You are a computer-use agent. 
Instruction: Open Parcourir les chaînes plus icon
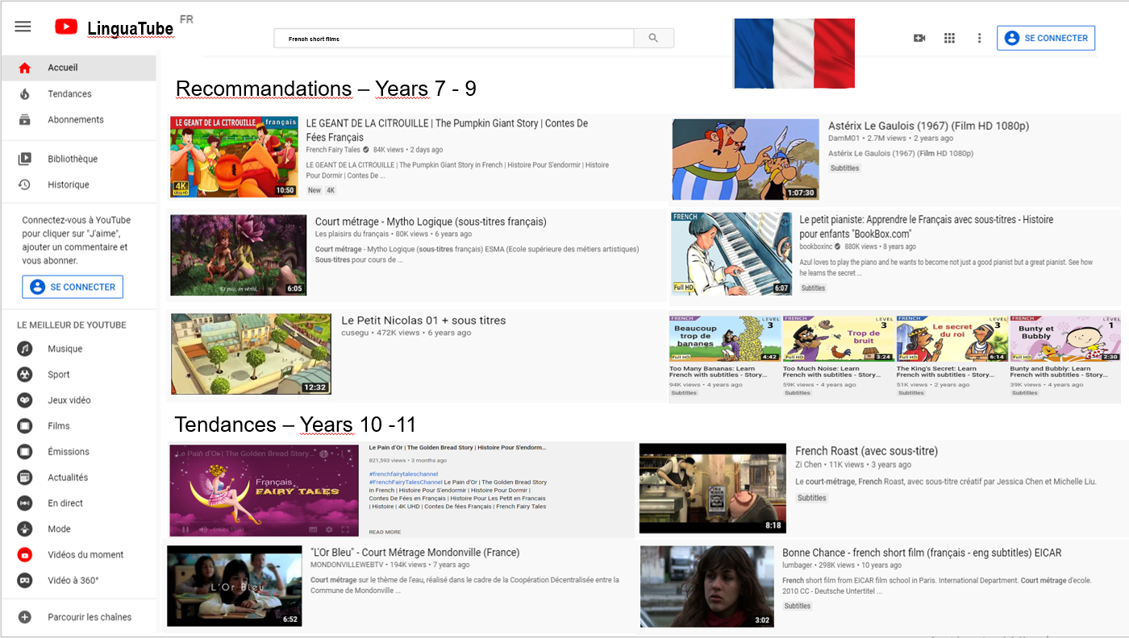(x=25, y=617)
